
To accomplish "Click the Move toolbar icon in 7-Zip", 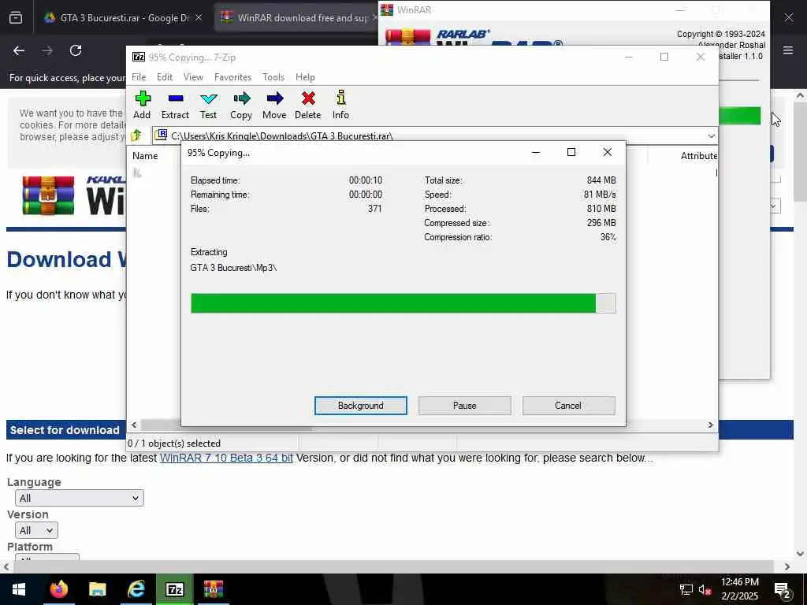I will (x=274, y=105).
